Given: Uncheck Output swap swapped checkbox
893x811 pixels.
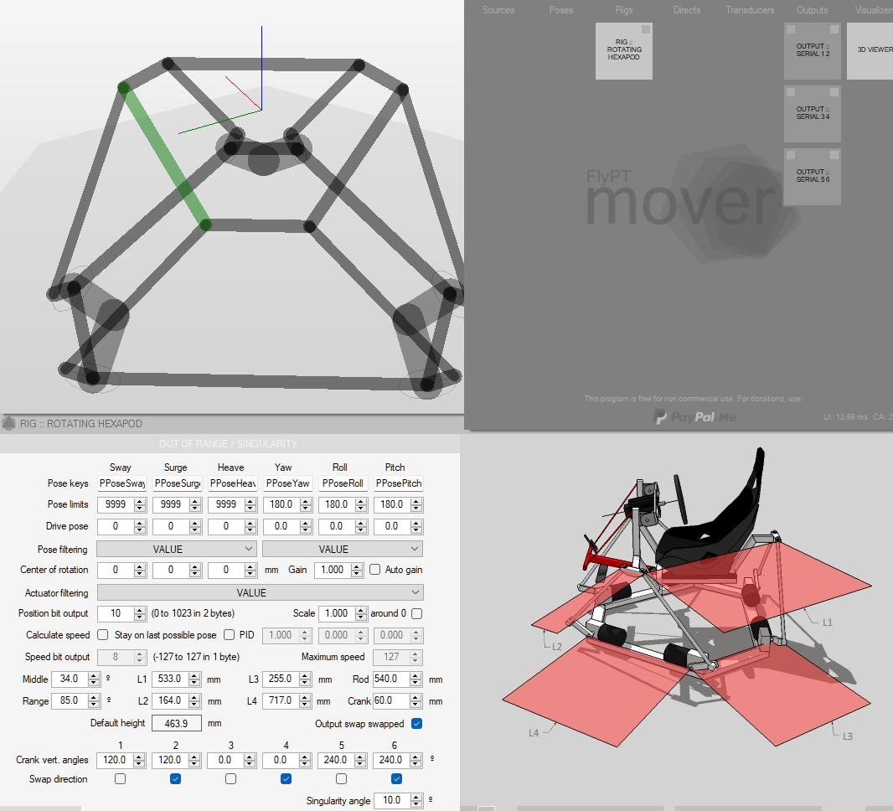Looking at the screenshot, I should pos(417,723).
